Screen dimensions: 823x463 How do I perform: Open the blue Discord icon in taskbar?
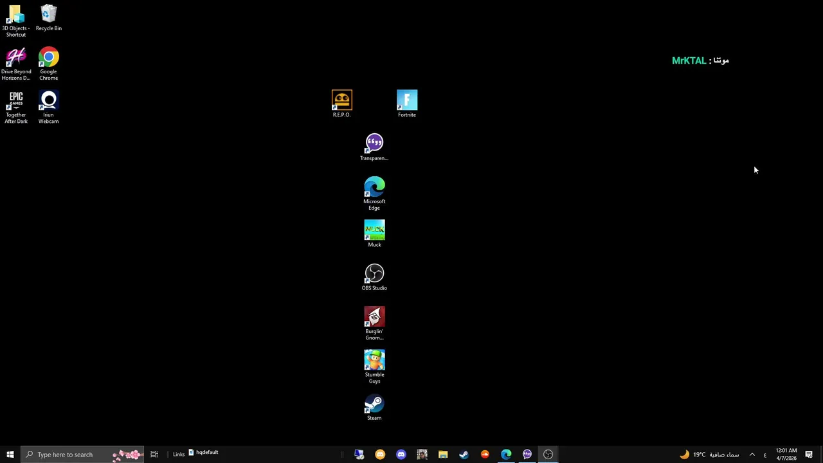pyautogui.click(x=401, y=455)
